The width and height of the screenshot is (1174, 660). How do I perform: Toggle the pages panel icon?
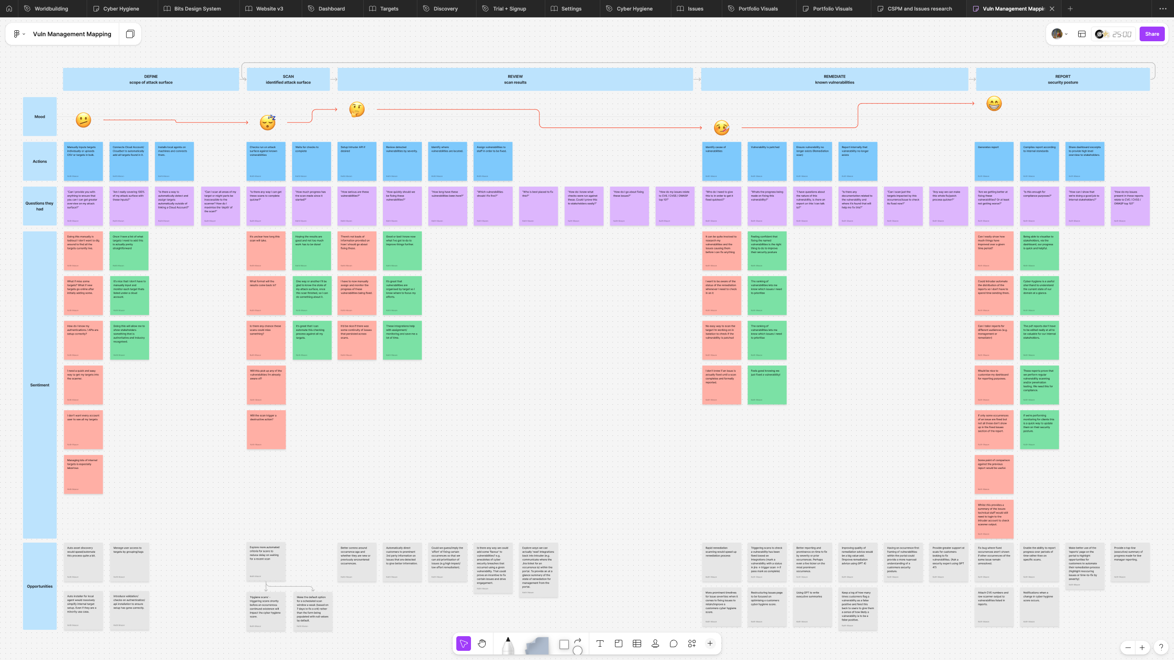click(130, 34)
